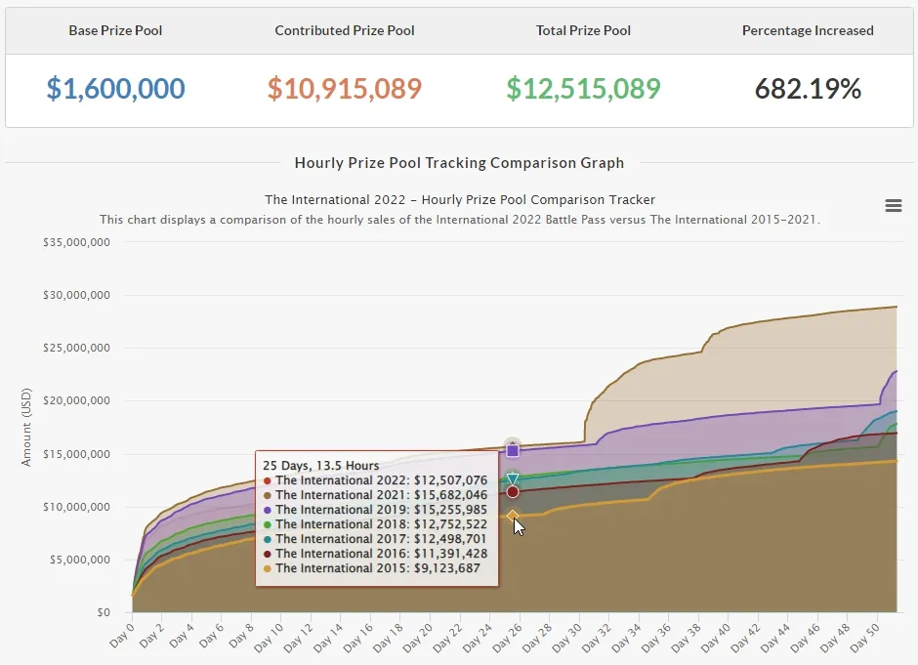Click the Day 46 x-axis label
This screenshot has height=665, width=918.
(805, 638)
